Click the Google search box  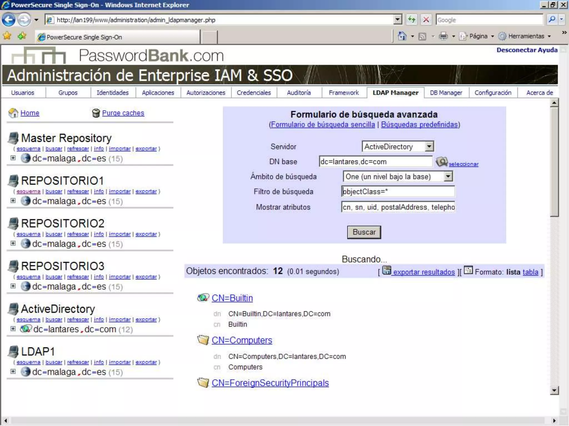tap(489, 20)
